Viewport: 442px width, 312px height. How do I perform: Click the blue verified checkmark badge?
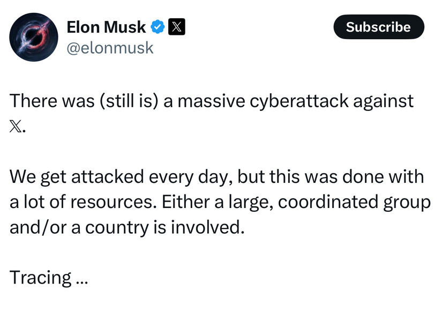(x=158, y=27)
